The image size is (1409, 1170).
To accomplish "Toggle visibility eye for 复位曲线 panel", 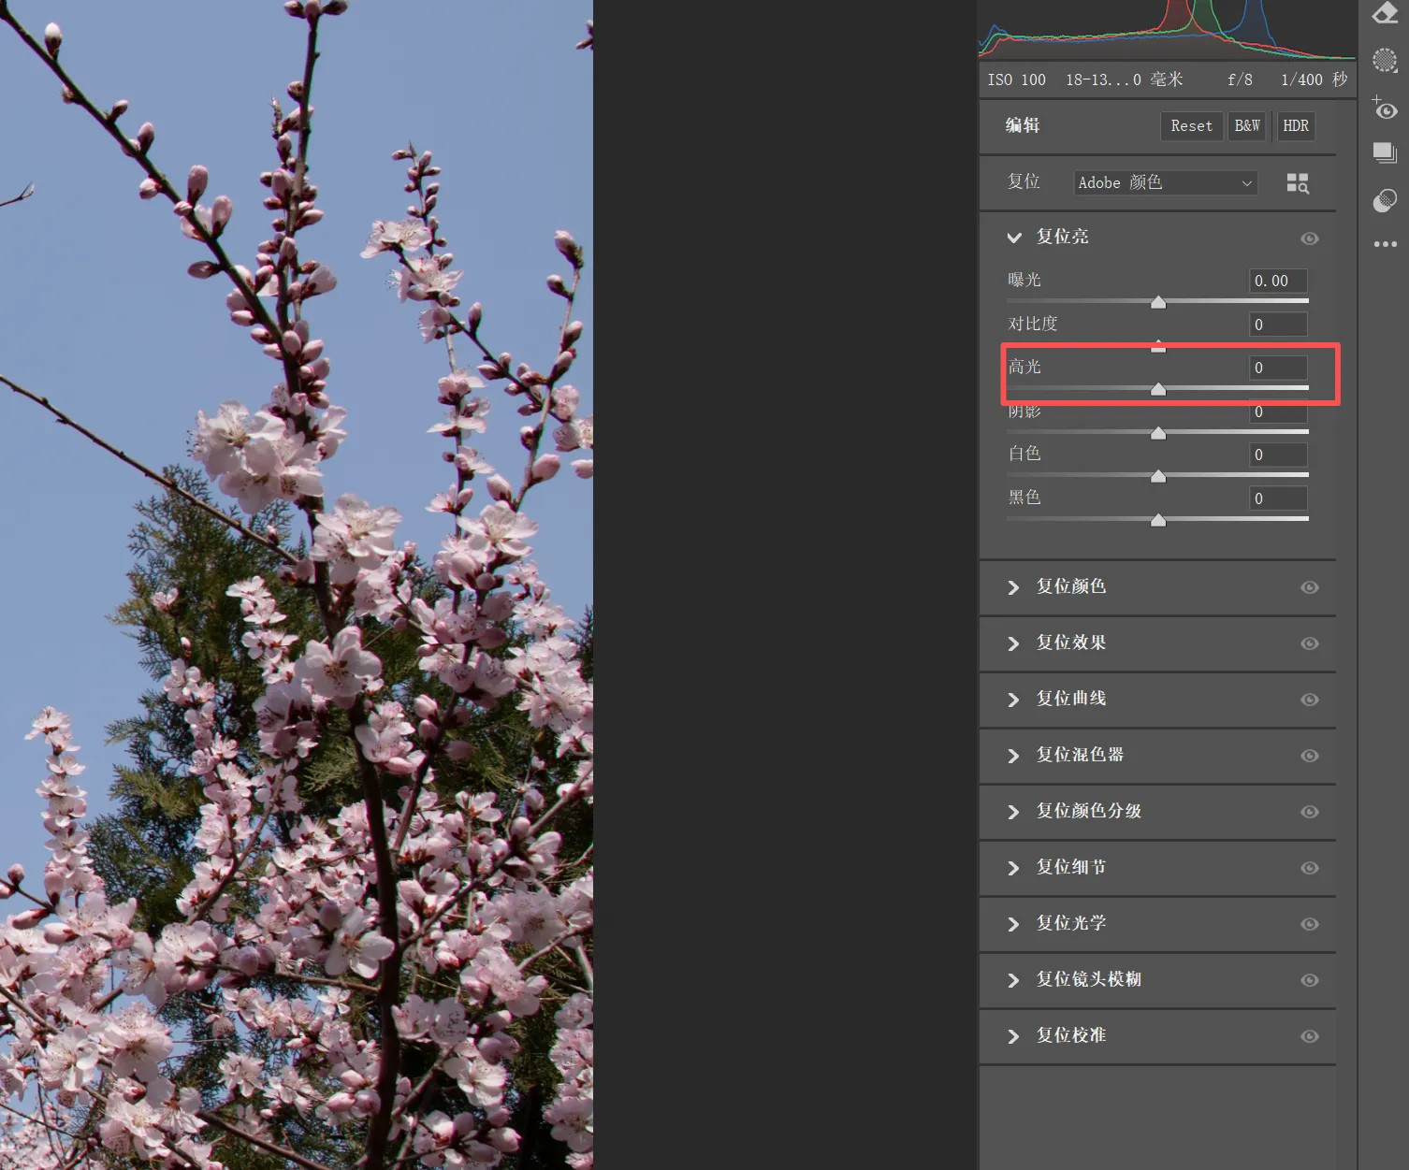I will pos(1309,700).
